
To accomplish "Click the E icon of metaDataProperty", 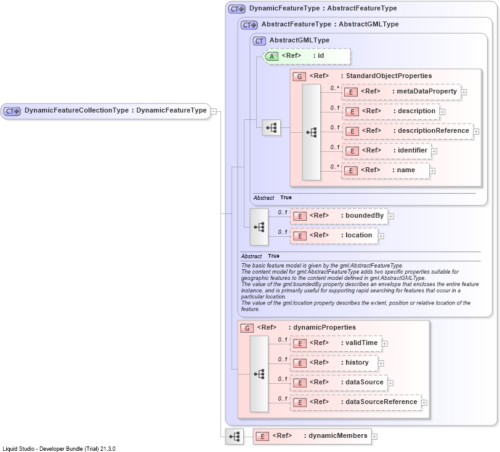I will point(351,92).
